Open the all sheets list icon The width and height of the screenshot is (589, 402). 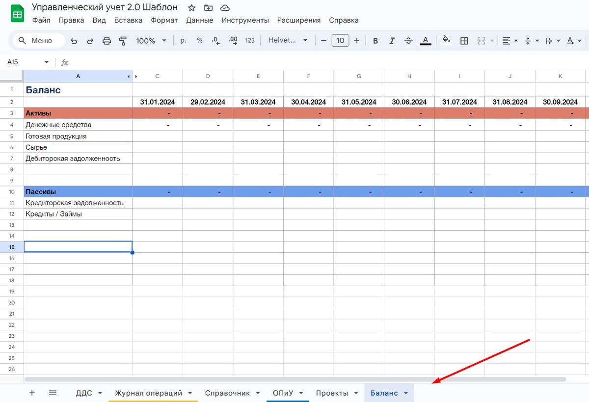53,393
